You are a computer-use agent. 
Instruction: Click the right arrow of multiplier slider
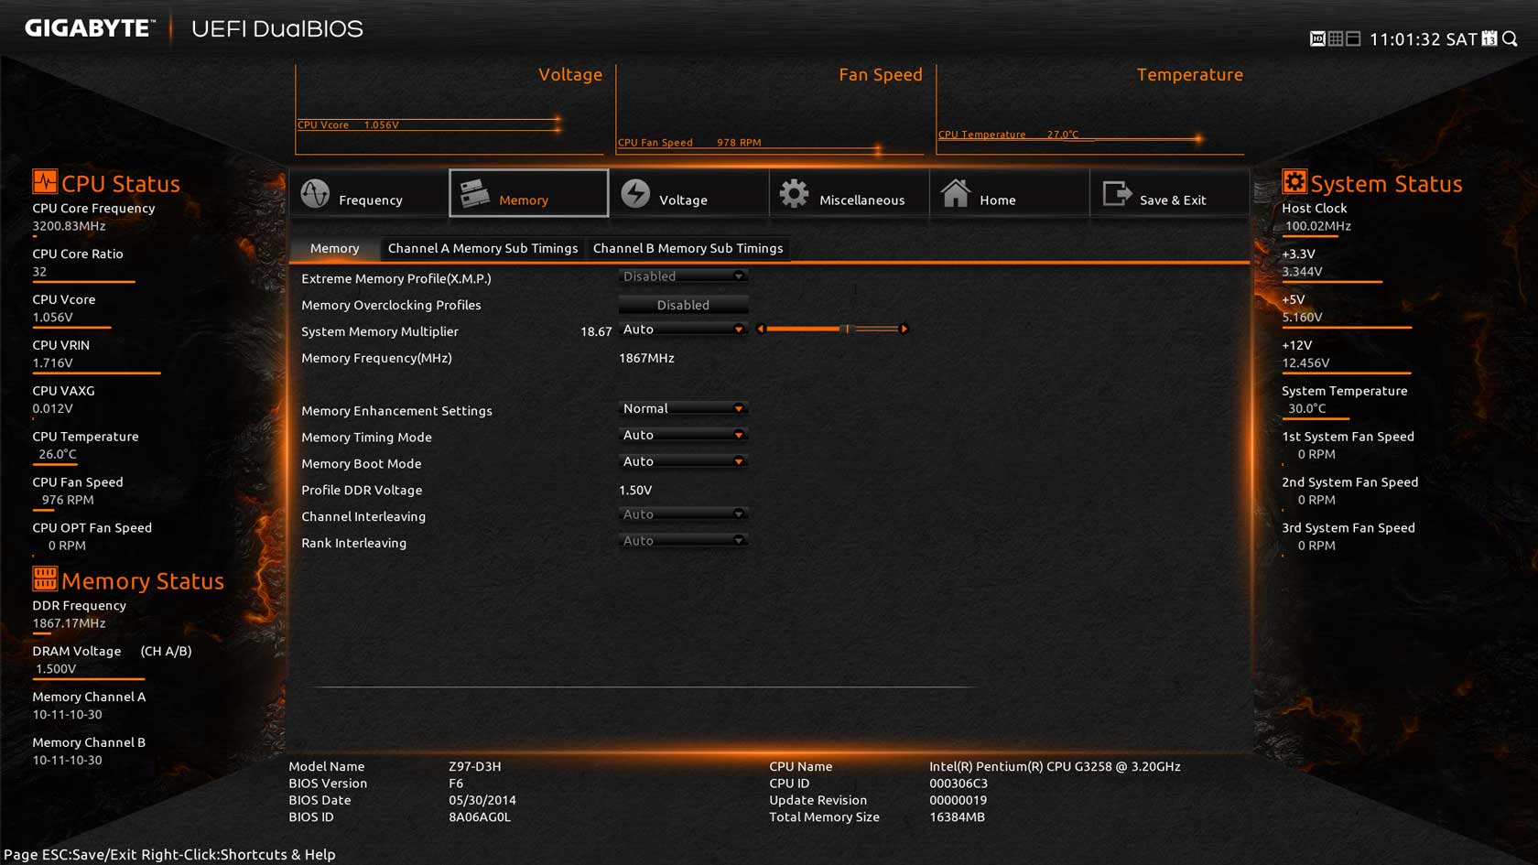[x=904, y=329]
